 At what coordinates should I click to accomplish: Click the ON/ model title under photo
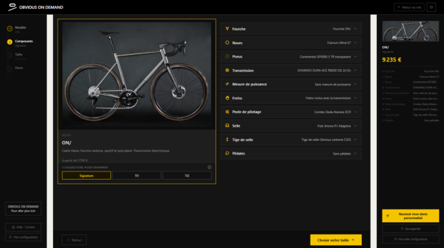(66, 143)
